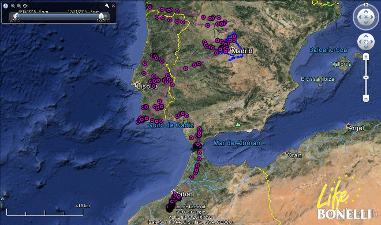Zoom in the time slider range
381x225 pixels.
19,6
